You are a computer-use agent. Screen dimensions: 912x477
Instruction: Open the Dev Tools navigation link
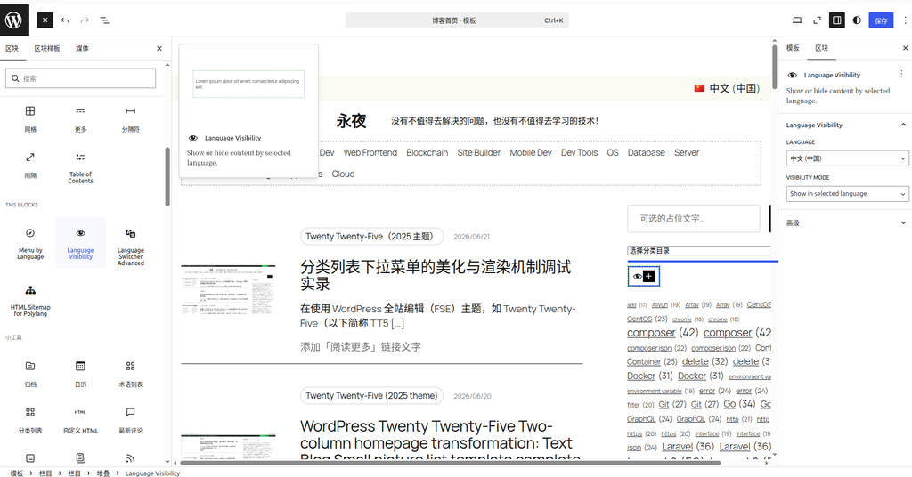pyautogui.click(x=579, y=152)
